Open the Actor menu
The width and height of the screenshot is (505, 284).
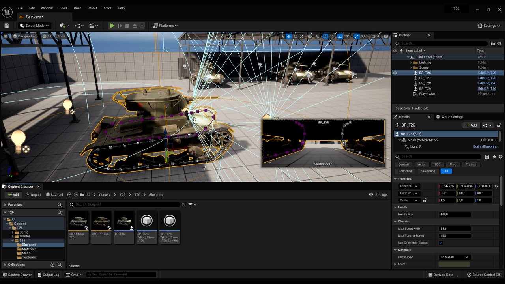(107, 8)
